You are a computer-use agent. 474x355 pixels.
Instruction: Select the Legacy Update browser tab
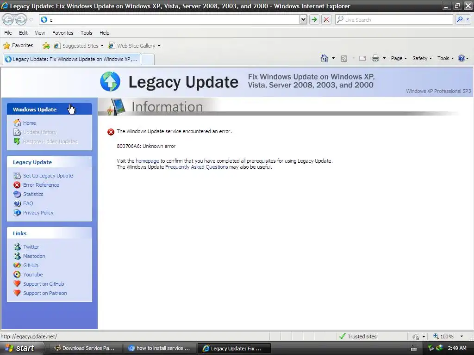(x=72, y=59)
